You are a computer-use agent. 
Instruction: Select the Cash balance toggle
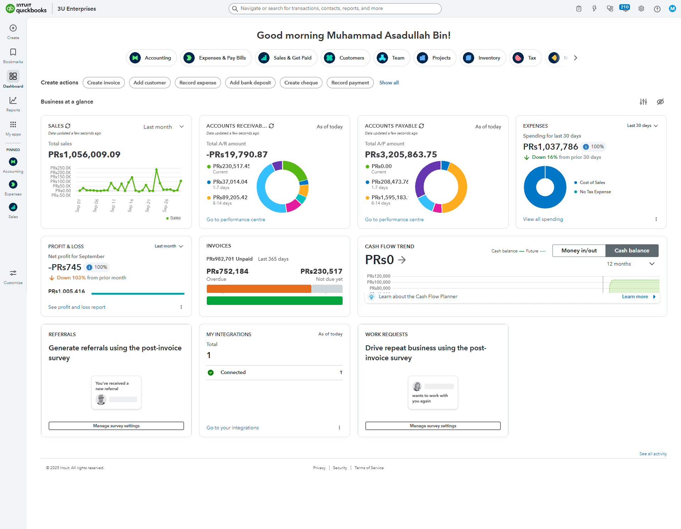632,251
